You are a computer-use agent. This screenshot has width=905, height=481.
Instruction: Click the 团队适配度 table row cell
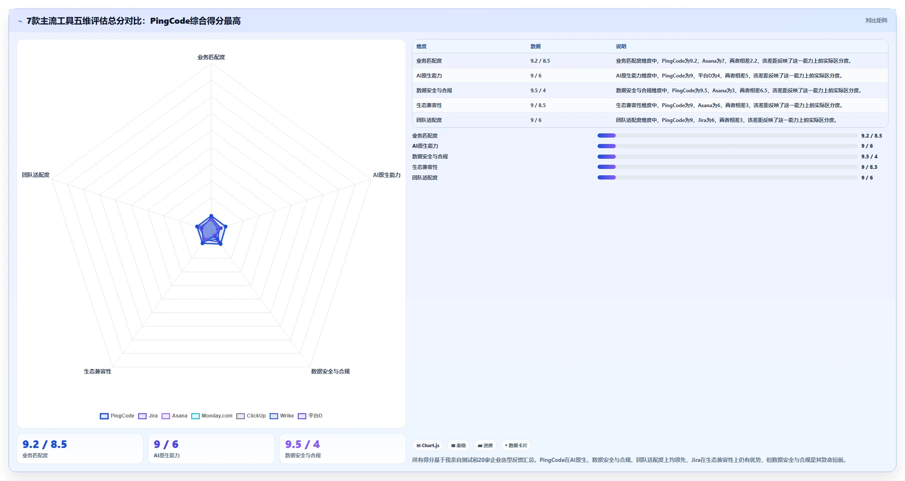(429, 120)
